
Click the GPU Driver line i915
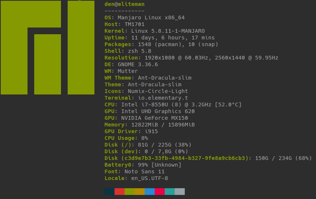pyautogui.click(x=131, y=131)
